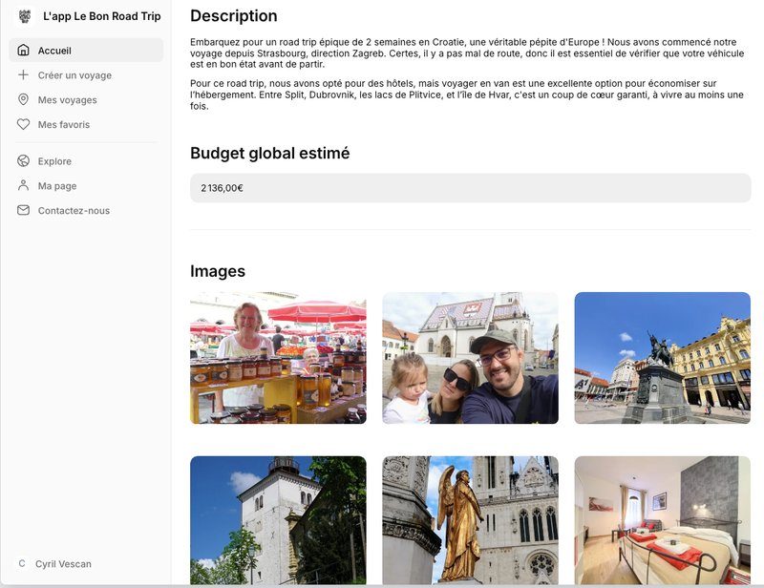Open the white tower photo
The width and height of the screenshot is (764, 588).
click(278, 520)
